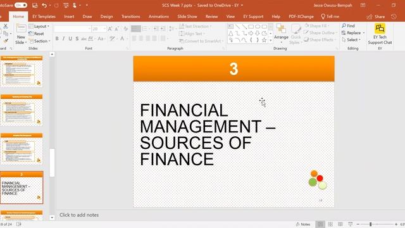Open the Select dropdown

(351, 40)
